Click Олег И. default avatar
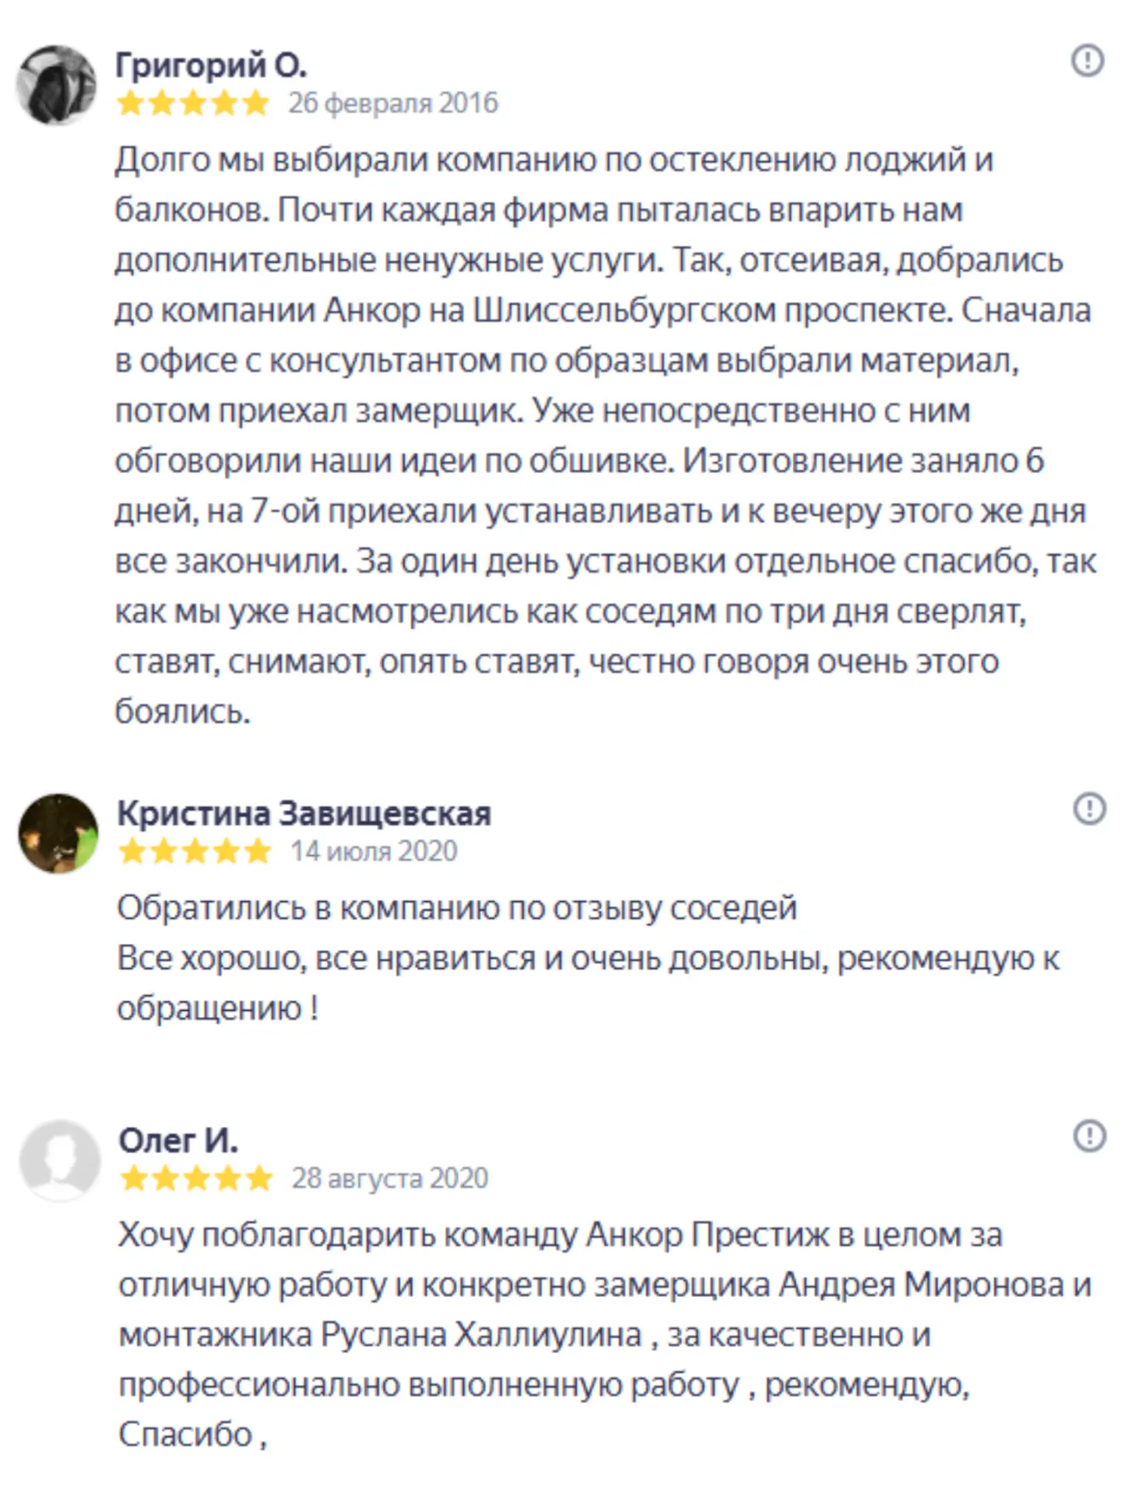The image size is (1121, 1494). (60, 1159)
